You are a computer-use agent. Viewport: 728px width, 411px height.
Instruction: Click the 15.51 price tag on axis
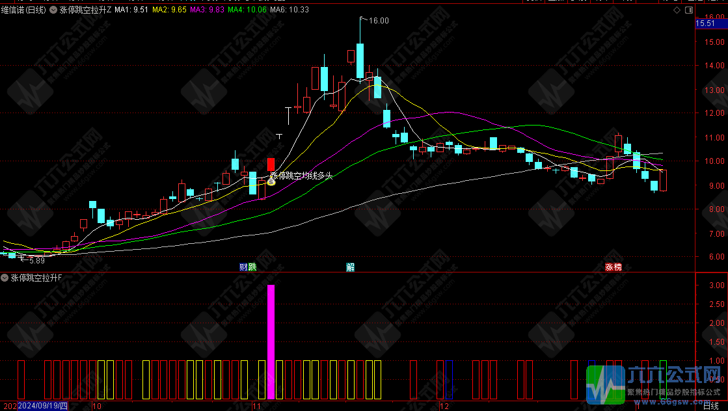click(705, 23)
